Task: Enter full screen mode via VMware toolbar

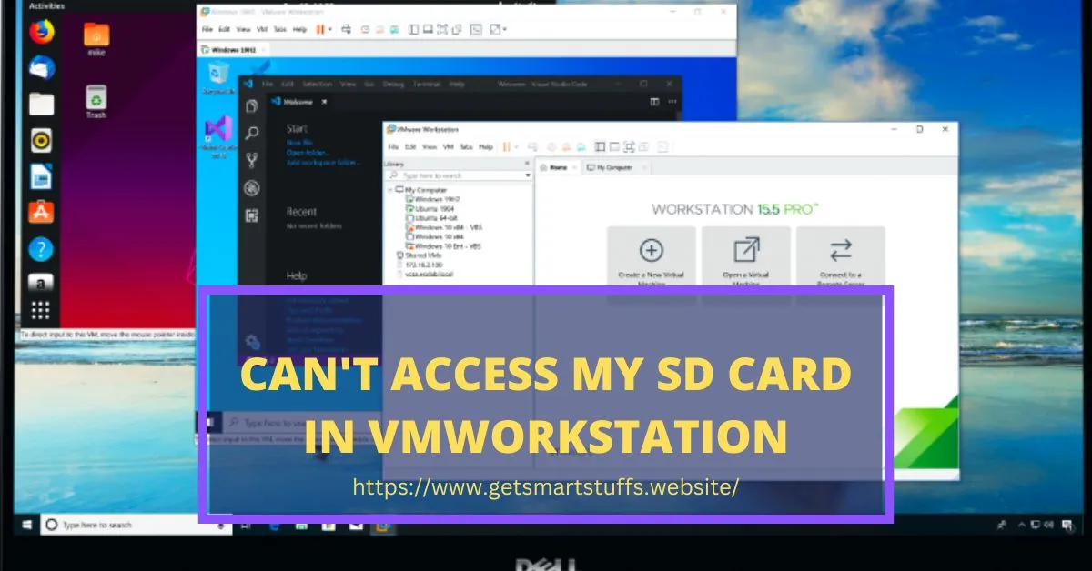Action: pyautogui.click(x=629, y=145)
